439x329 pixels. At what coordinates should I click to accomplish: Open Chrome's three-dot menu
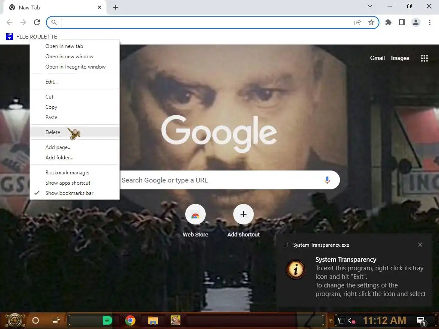pos(430,22)
